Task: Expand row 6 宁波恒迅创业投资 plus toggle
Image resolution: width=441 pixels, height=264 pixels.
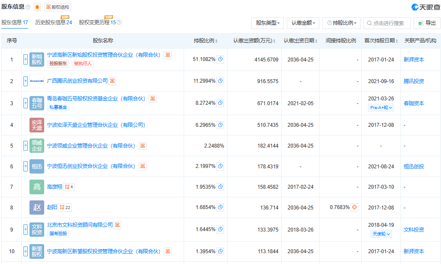Action: tap(26, 166)
